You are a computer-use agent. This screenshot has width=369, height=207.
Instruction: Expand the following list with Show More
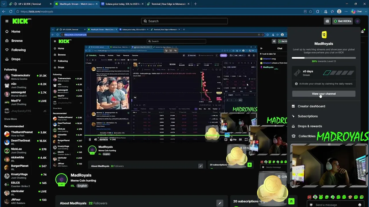(x=10, y=119)
